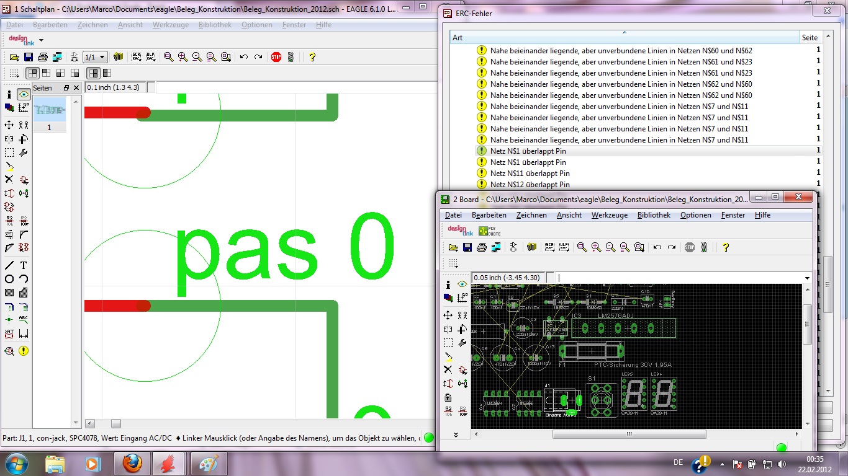The height and width of the screenshot is (476, 848).
Task: Open the Board command line history dropdown
Action: coord(807,278)
